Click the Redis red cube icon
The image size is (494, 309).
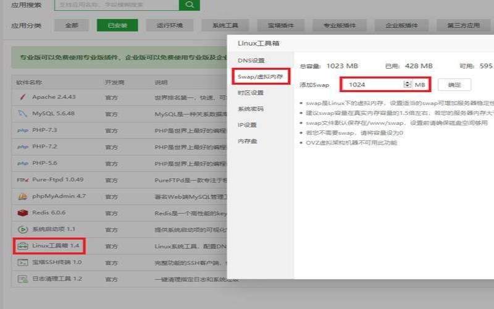point(22,213)
